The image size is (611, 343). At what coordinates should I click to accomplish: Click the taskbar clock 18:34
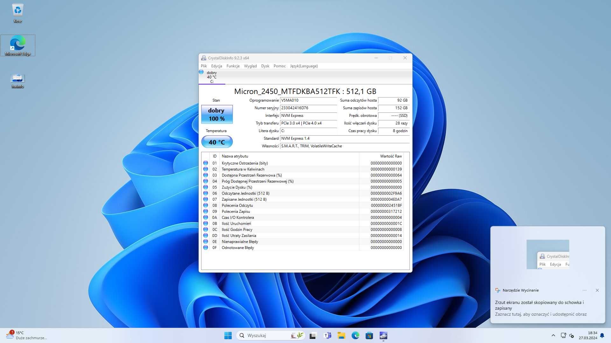click(x=588, y=335)
